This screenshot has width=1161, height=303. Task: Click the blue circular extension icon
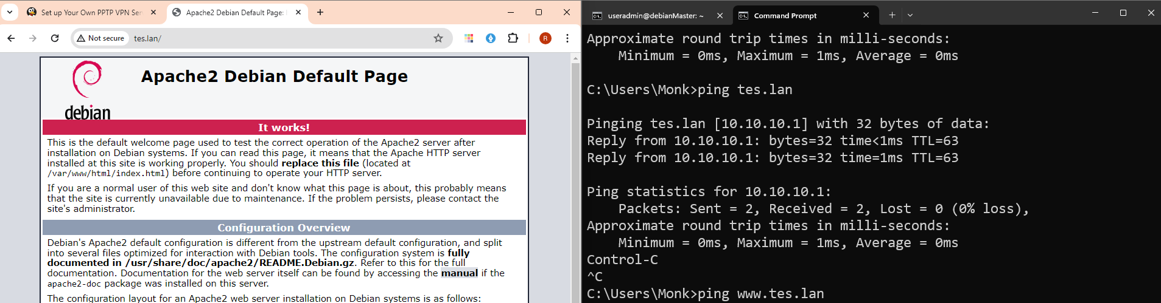[x=491, y=38]
